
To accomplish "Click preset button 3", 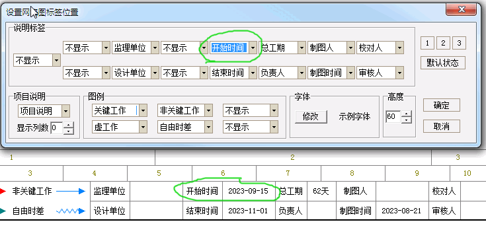I will pyautogui.click(x=459, y=43).
